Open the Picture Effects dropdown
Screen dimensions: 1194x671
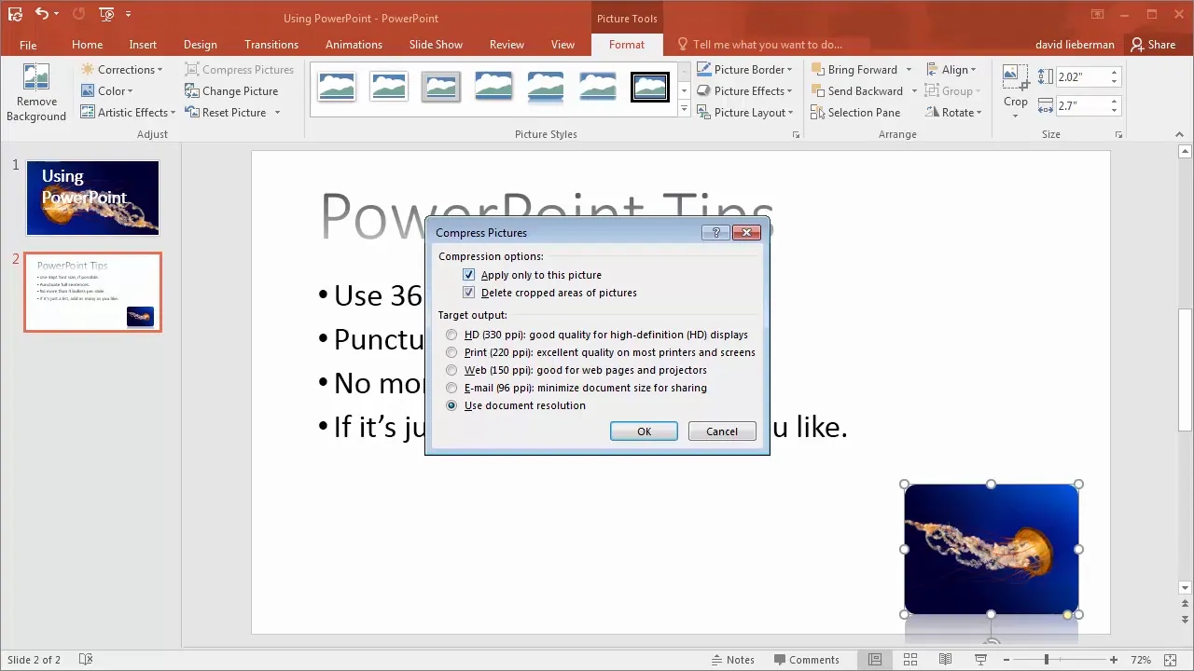[744, 91]
